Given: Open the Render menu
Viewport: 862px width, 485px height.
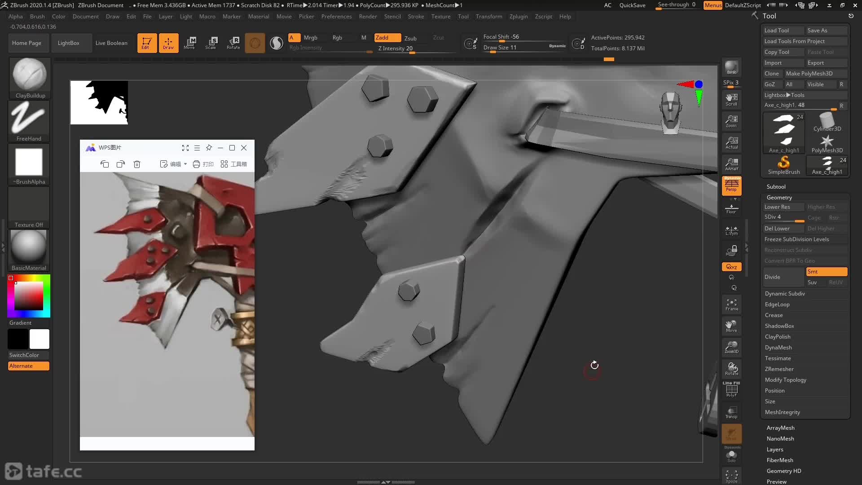Looking at the screenshot, I should (368, 17).
